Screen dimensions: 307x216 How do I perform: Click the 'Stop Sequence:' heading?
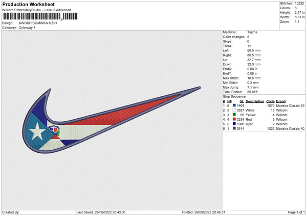pyautogui.click(x=234, y=97)
